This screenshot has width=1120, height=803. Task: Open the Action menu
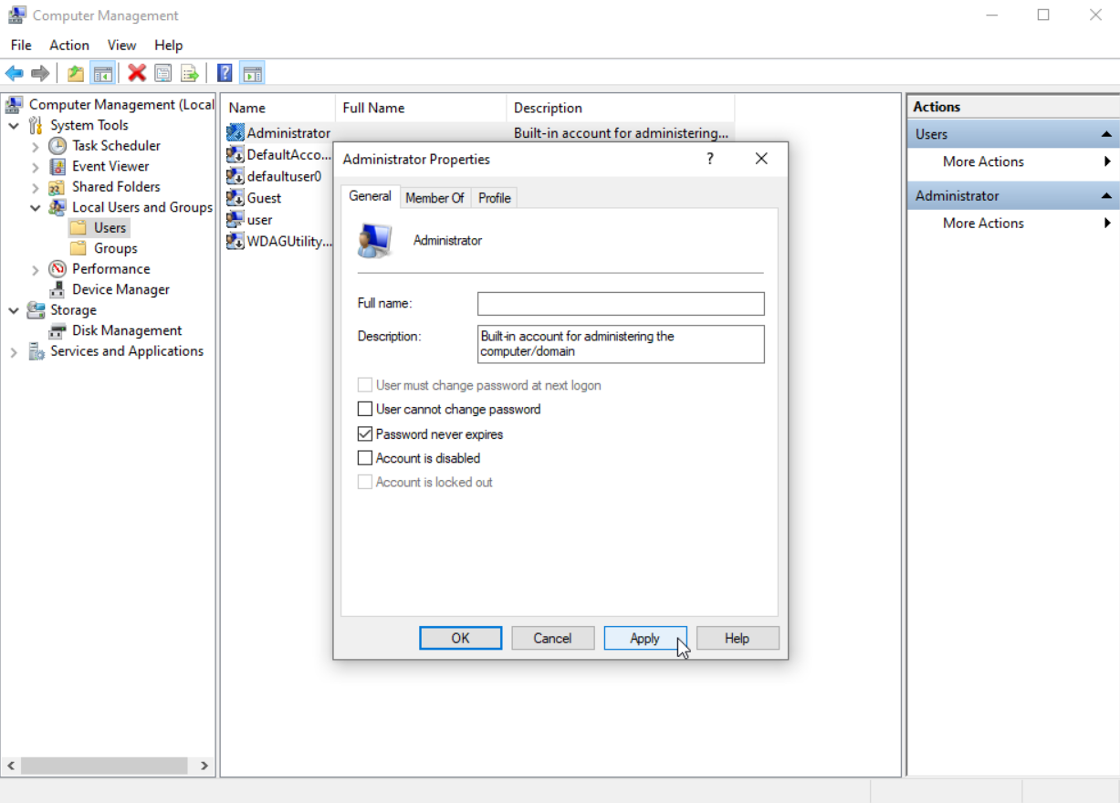[69, 45]
